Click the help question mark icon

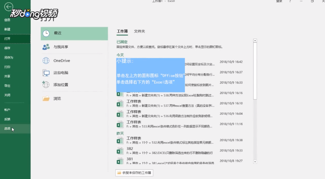(x=290, y=1)
